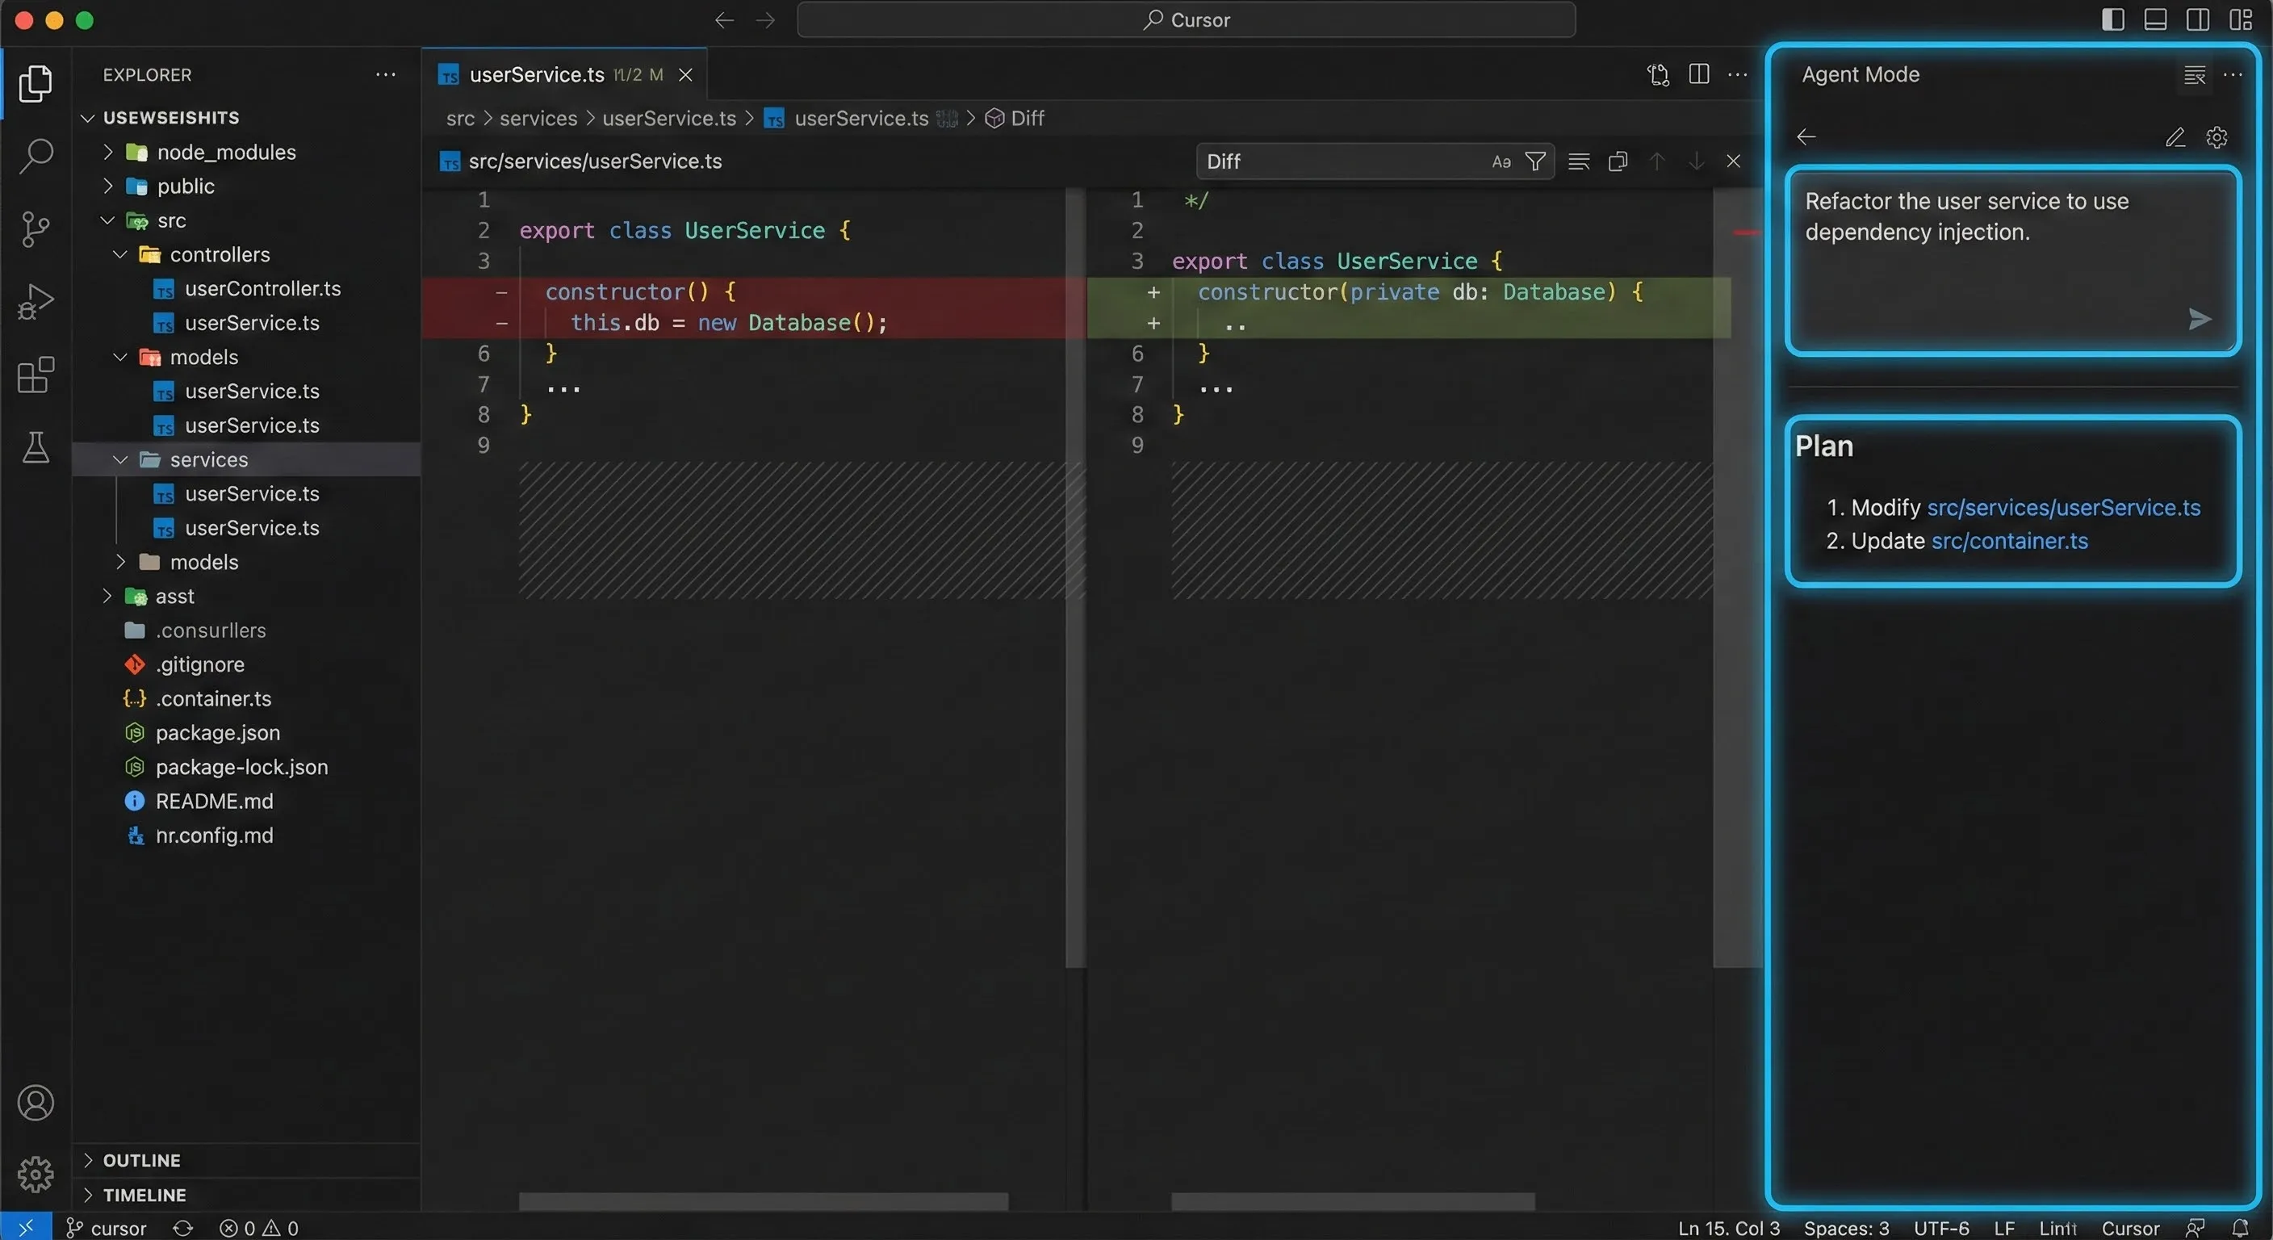Screen dimensions: 2273x1240
Task: Click the Search icon in sidebar
Action: pos(36,155)
